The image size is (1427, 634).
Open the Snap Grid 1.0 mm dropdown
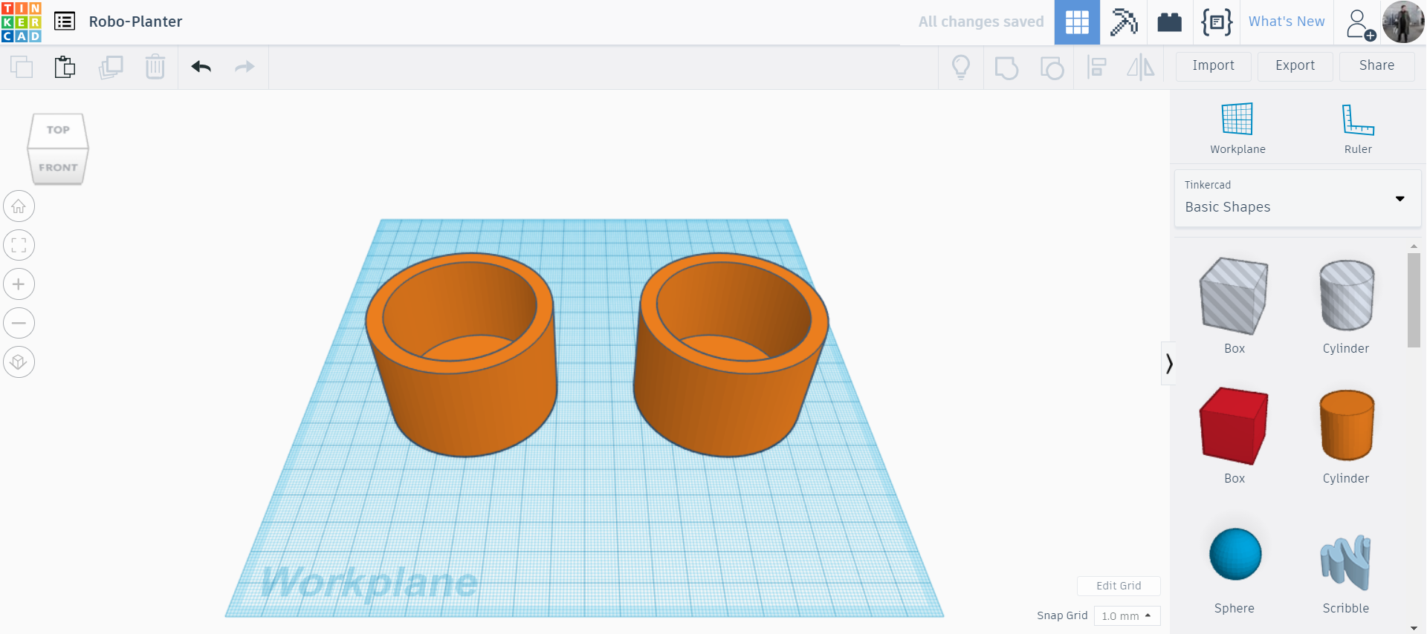(x=1127, y=615)
